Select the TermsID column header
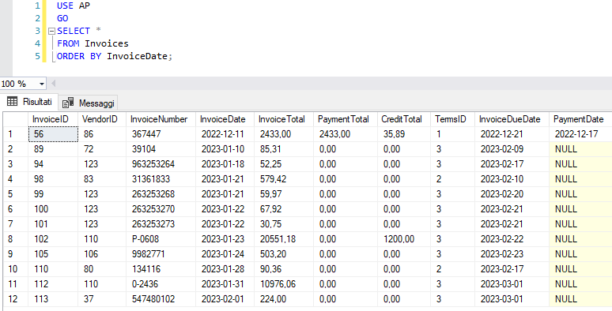 pyautogui.click(x=453, y=119)
